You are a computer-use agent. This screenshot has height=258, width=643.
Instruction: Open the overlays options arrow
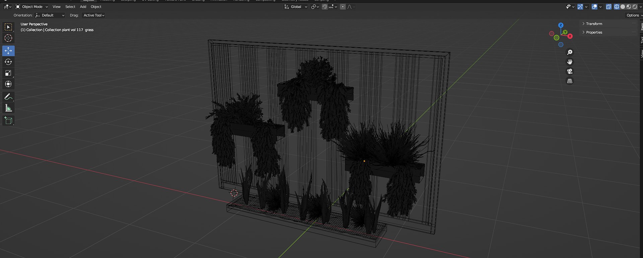[600, 7]
